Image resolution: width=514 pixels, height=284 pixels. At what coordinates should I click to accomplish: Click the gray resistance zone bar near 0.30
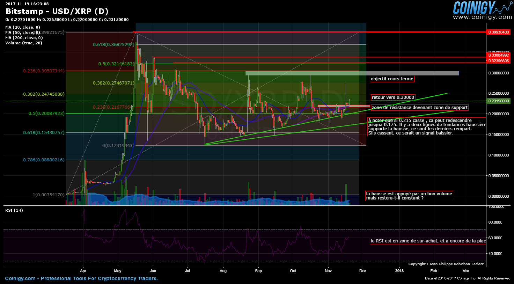(x=352, y=73)
